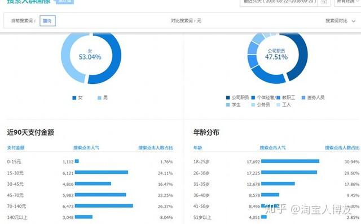Sort age table by 搜索点击人气 header
The width and height of the screenshot is (361, 224).
pyautogui.click(x=273, y=147)
